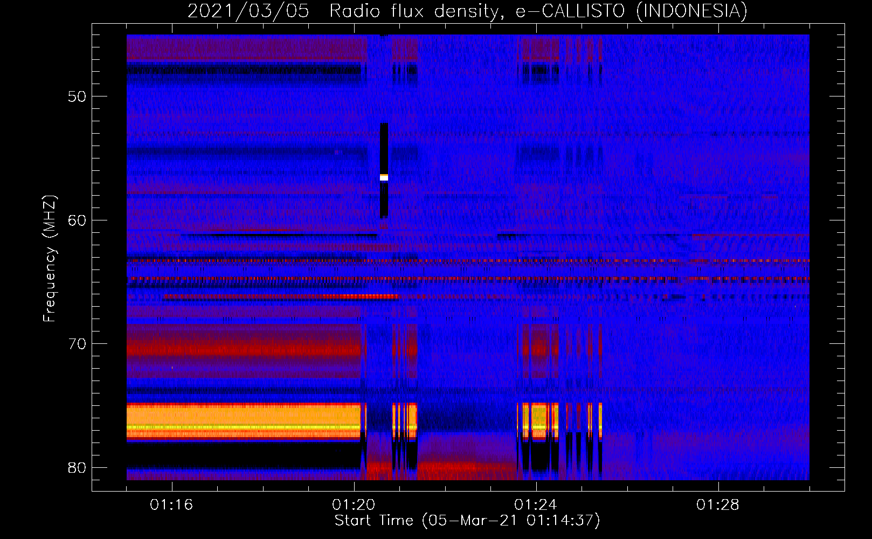Click the 'Frequency (MHZ)' axis label
The image size is (872, 539).
tap(50, 259)
